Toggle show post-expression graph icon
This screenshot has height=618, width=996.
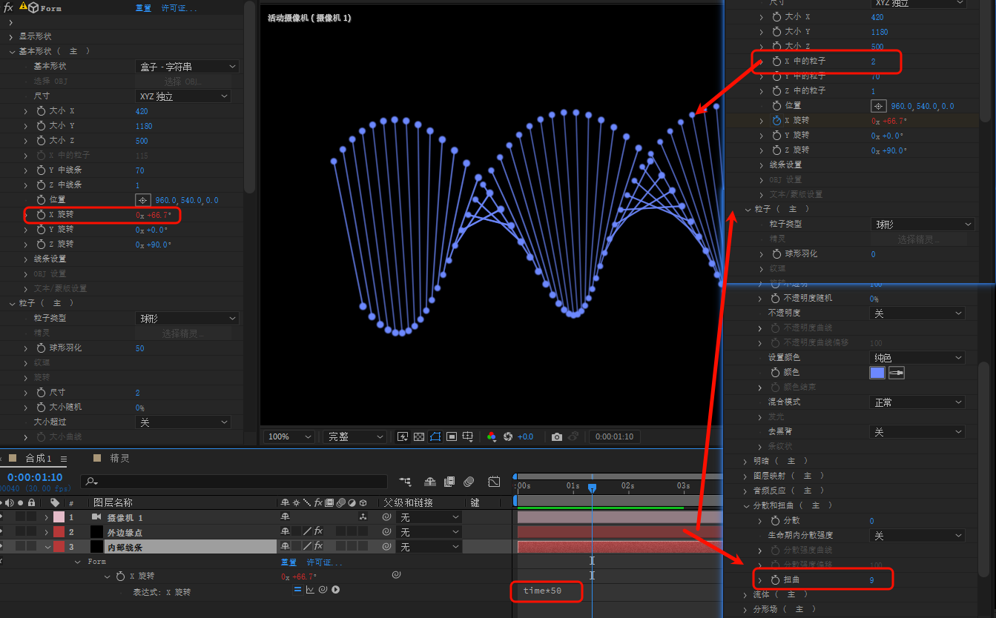[x=310, y=590]
